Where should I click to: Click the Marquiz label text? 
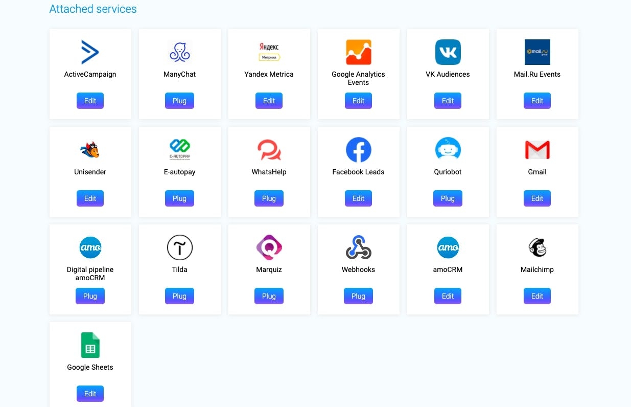tap(269, 269)
